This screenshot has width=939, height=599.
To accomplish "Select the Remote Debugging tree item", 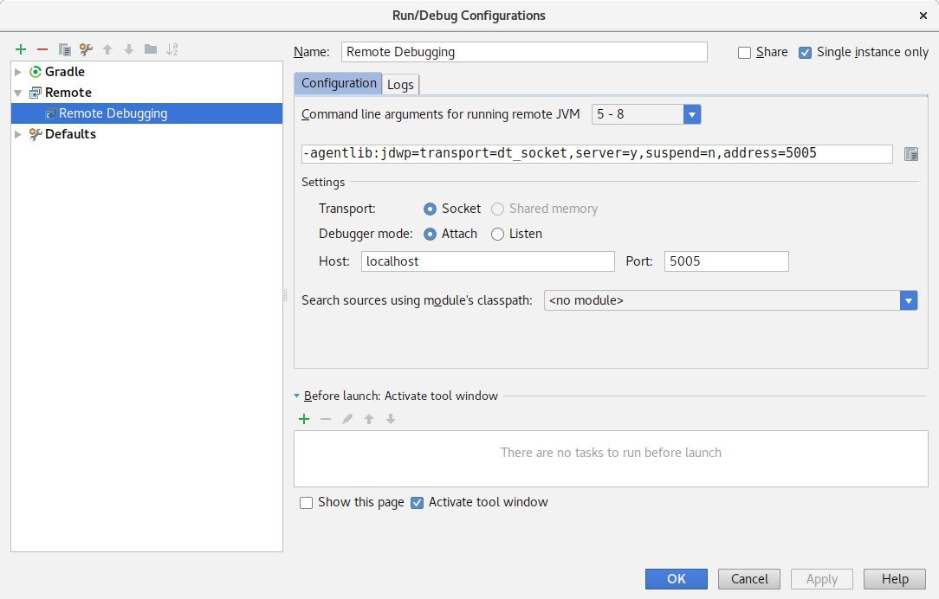I will click(x=113, y=113).
